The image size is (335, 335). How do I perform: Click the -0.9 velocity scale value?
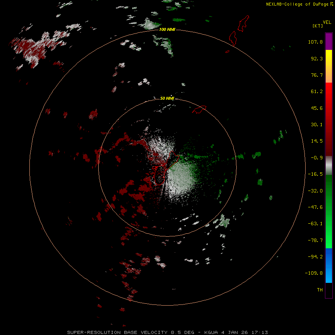tap(317, 158)
